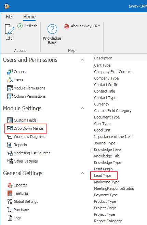
Task: Click the Features grid icon
Action: point(10,193)
